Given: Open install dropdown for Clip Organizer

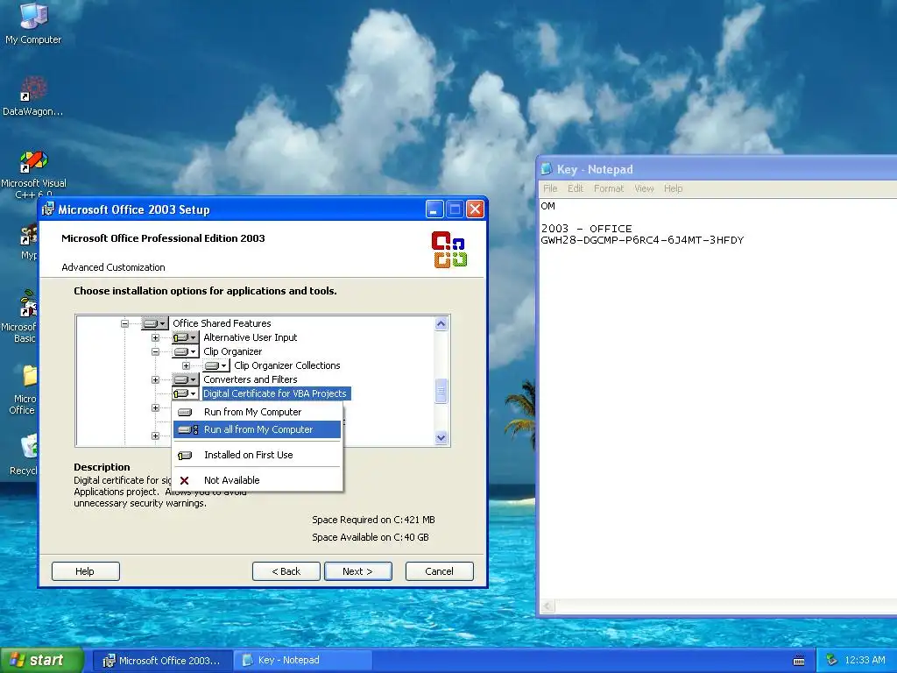Looking at the screenshot, I should coord(186,351).
